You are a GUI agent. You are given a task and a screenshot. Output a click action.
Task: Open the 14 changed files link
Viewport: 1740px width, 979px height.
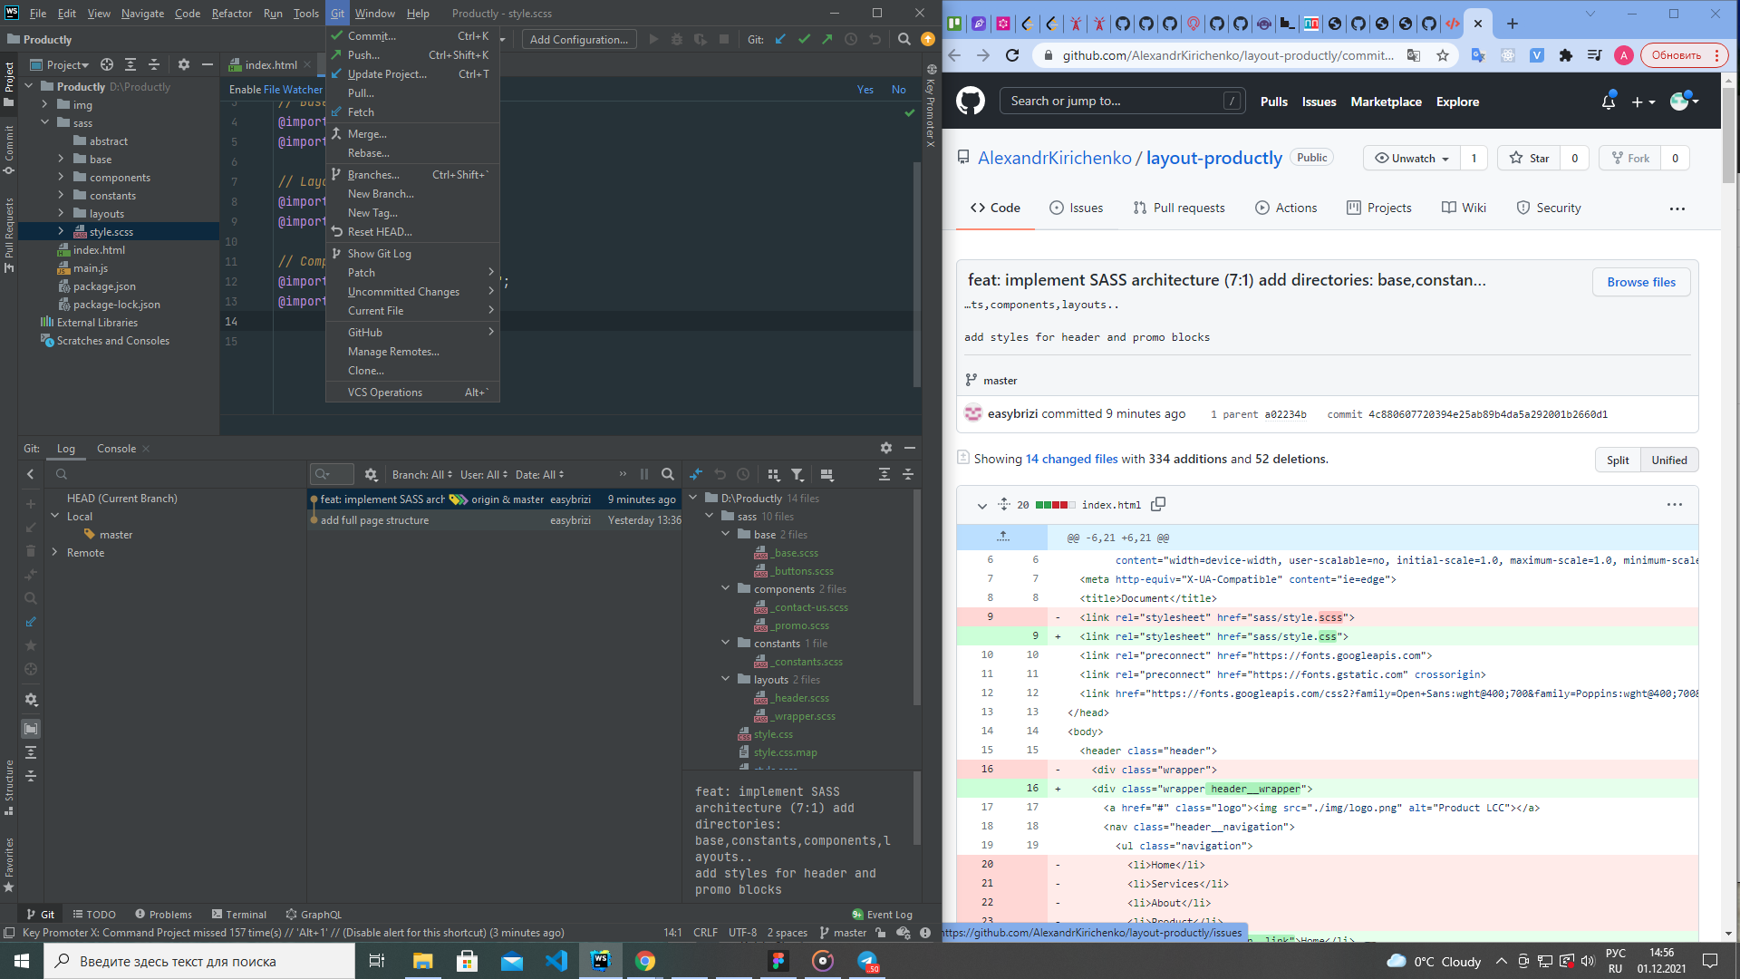1071,460
